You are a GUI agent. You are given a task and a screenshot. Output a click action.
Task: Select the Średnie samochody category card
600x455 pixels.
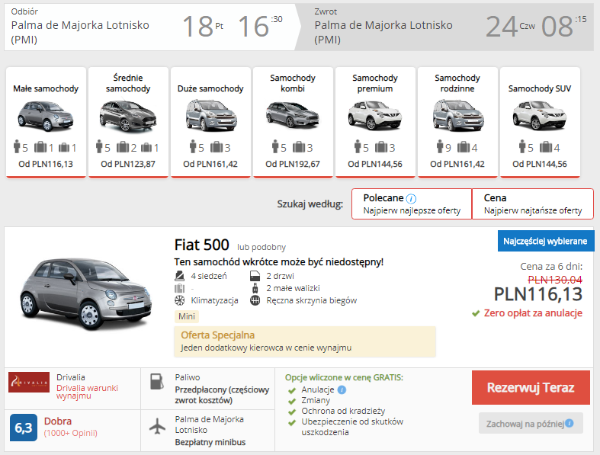[128, 123]
